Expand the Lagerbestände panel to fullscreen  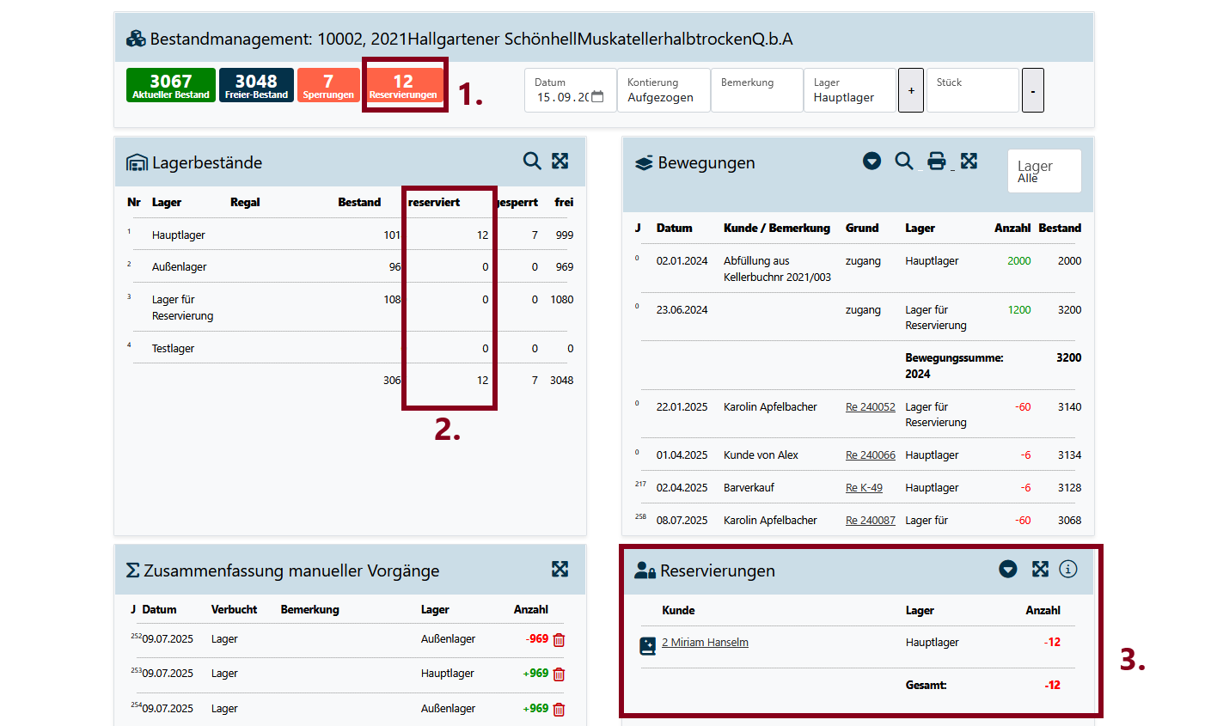pyautogui.click(x=560, y=161)
